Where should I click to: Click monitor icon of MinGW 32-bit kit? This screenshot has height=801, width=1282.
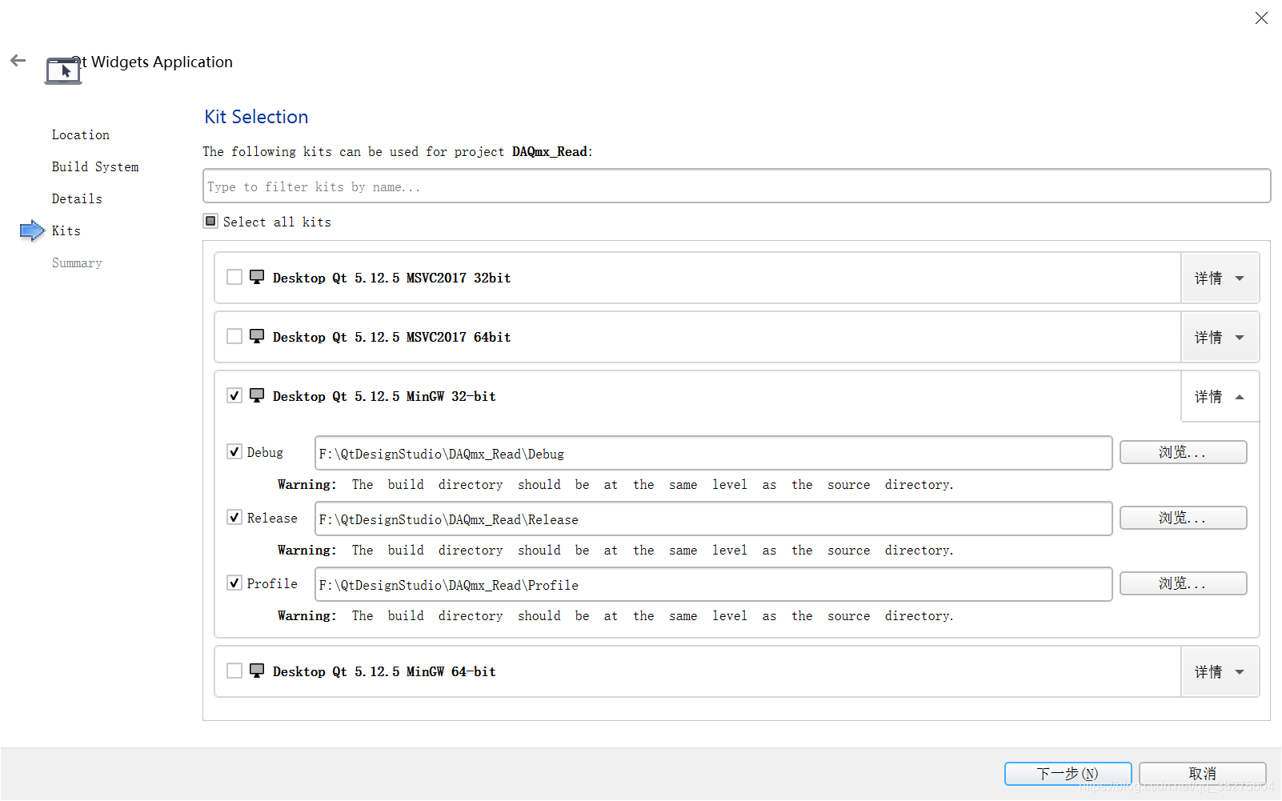(x=257, y=395)
